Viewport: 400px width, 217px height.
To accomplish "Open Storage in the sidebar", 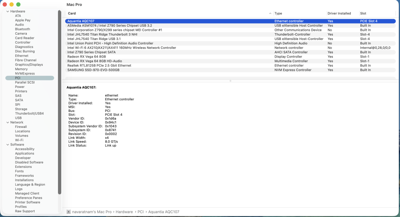I will (x=21, y=109).
